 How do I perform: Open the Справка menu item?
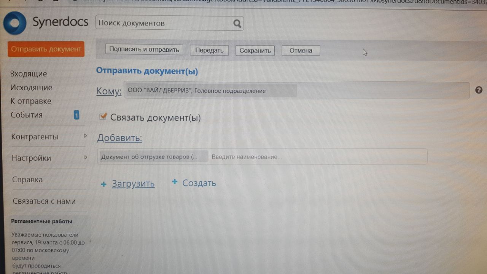pyautogui.click(x=27, y=180)
